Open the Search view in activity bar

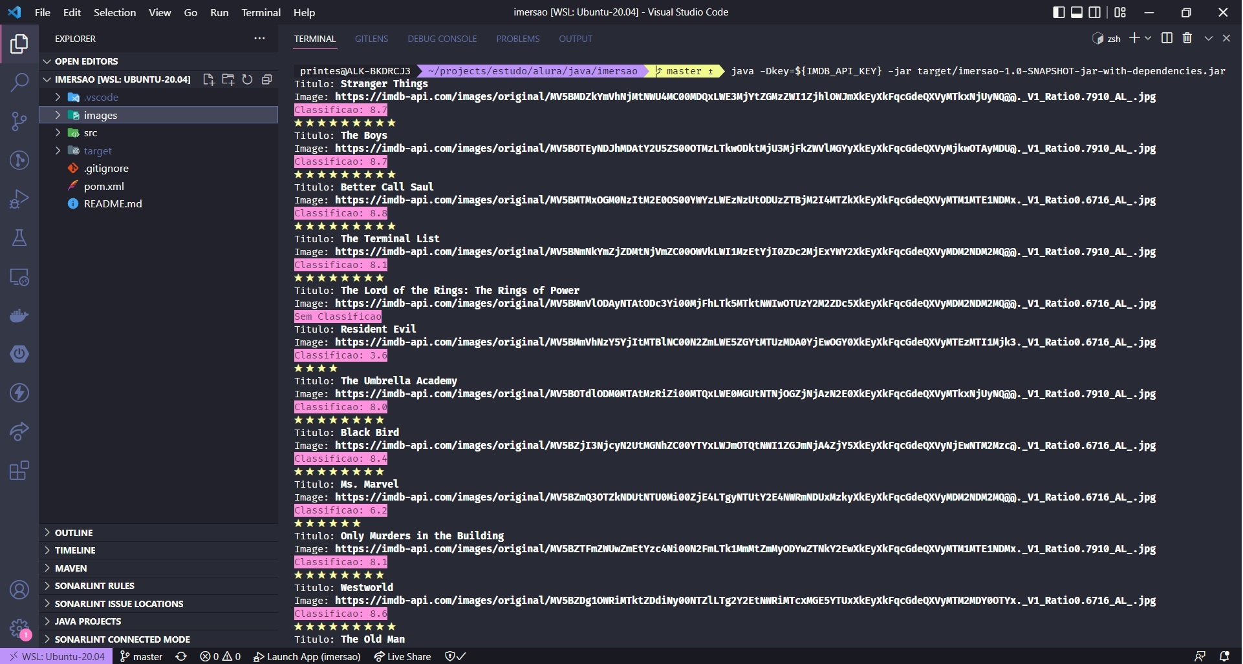pos(19,83)
